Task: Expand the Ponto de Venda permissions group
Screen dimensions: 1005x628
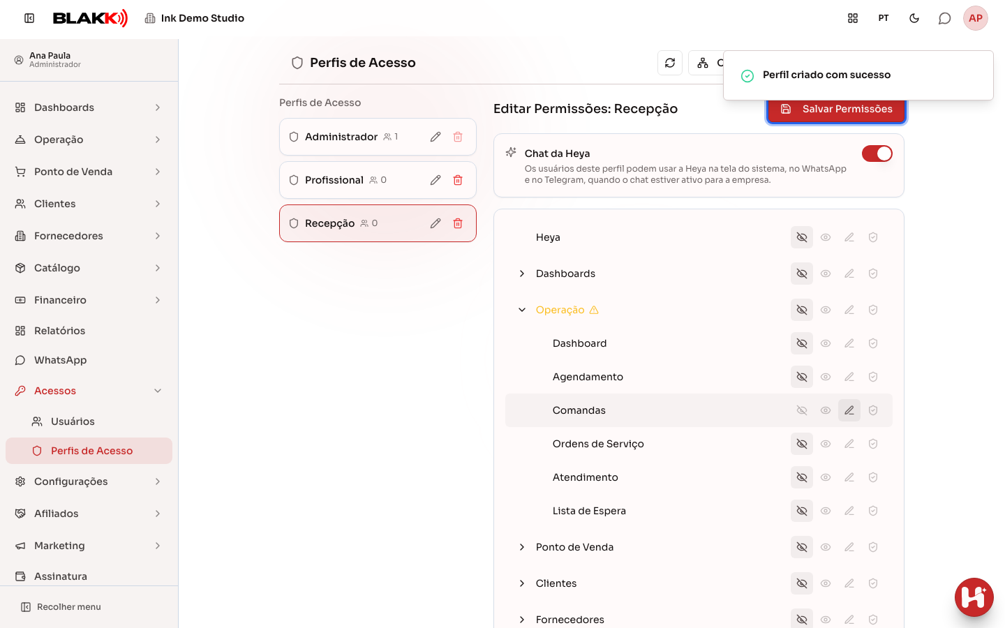Action: coord(522,547)
